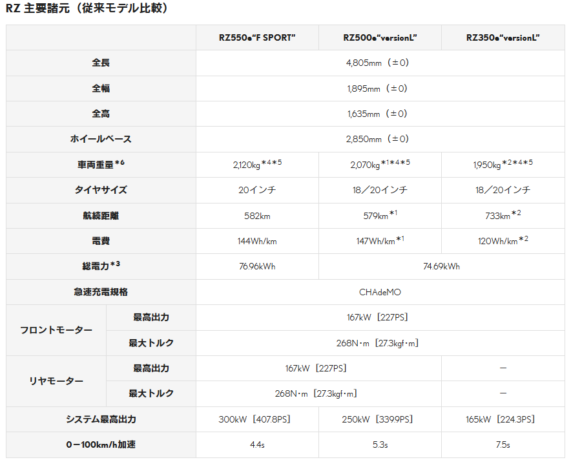Click the 582km cruising range value
Viewport: 571px width, 460px height.
tap(257, 216)
